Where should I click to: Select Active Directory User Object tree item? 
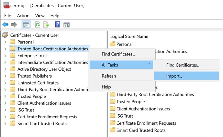pyautogui.click(x=44, y=69)
